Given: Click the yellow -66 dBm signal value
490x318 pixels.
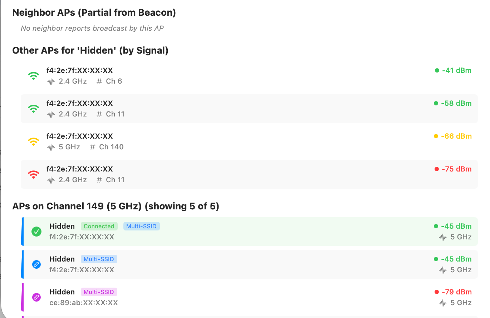Looking at the screenshot, I should coord(456,136).
